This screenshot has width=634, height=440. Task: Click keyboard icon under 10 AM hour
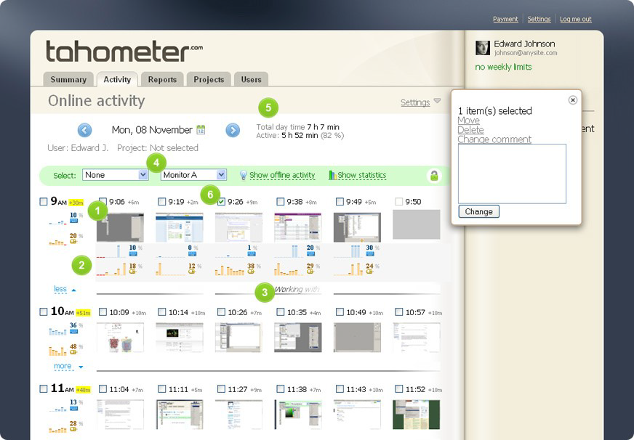tap(73, 331)
